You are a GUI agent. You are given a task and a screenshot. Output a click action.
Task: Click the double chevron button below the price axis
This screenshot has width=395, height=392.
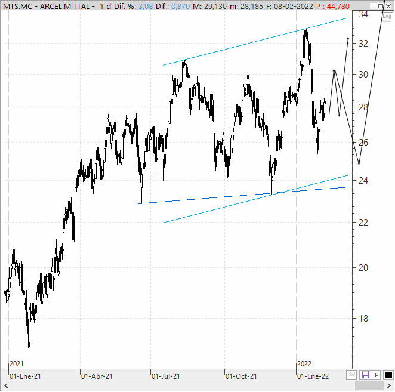tap(352, 375)
